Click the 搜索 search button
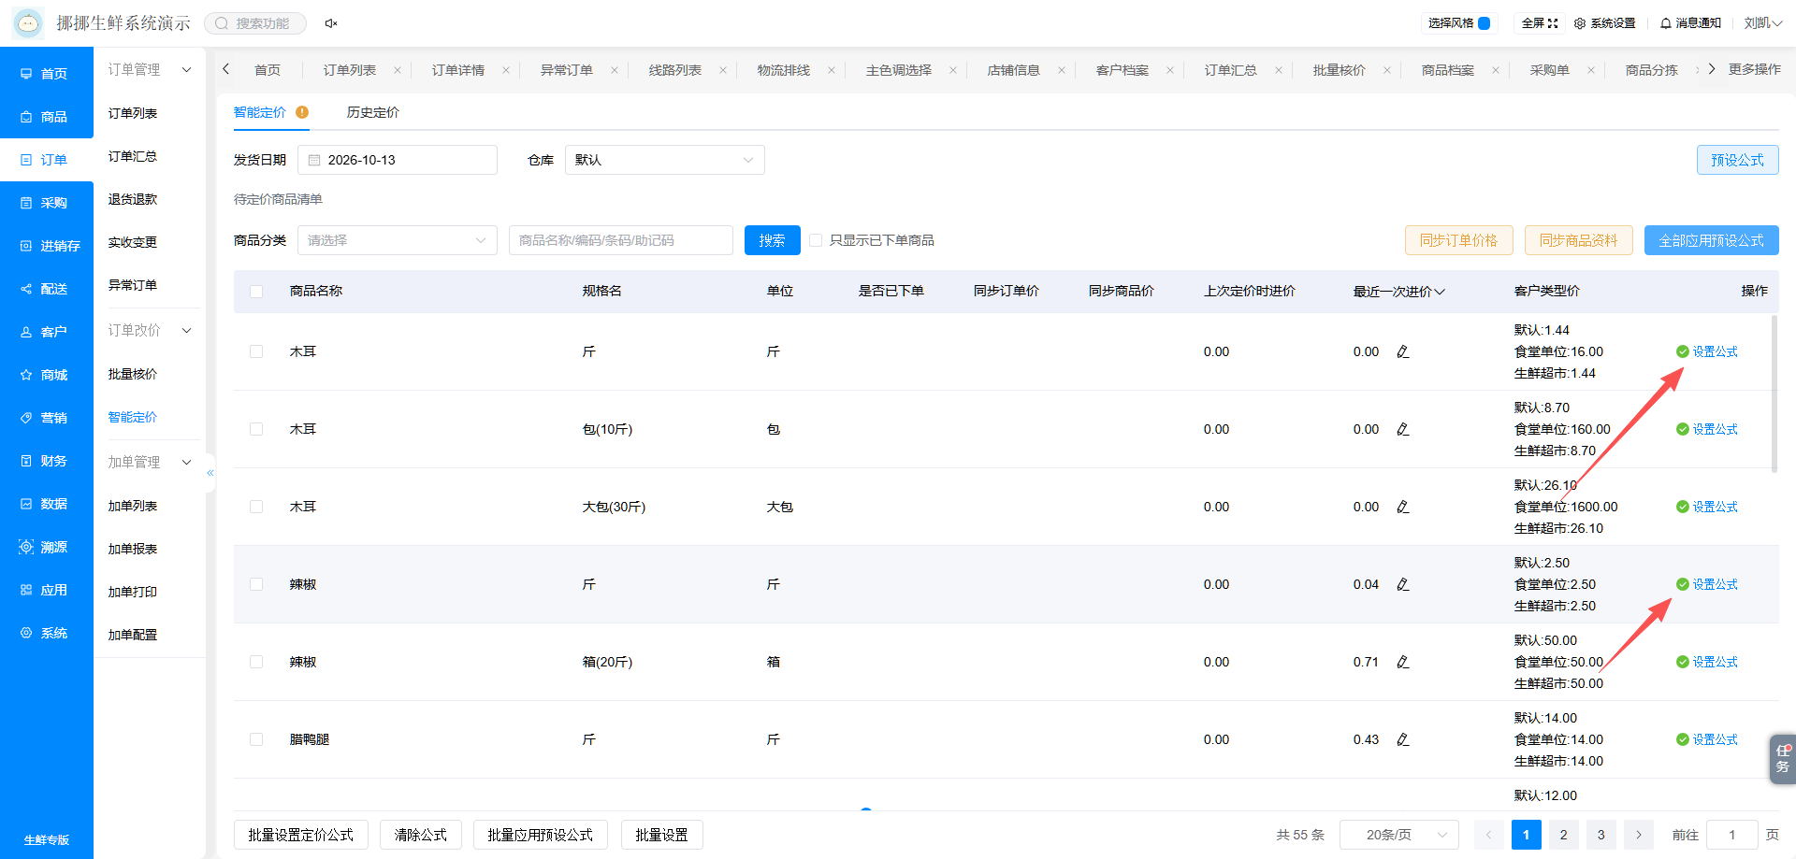1796x859 pixels. pos(773,240)
